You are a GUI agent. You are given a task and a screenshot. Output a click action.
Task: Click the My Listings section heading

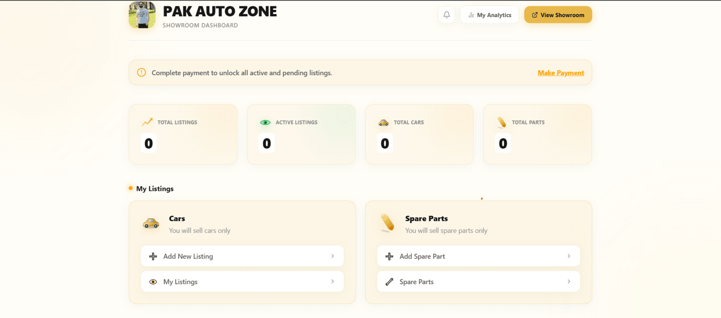point(155,189)
